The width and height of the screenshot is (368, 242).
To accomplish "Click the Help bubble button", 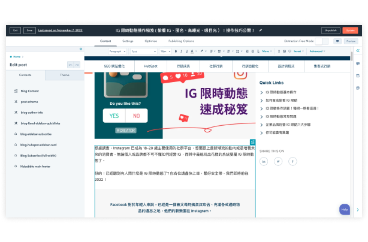I will (344, 209).
